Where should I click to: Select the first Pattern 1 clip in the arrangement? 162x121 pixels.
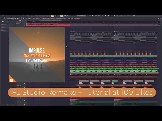pyautogui.click(x=92, y=33)
